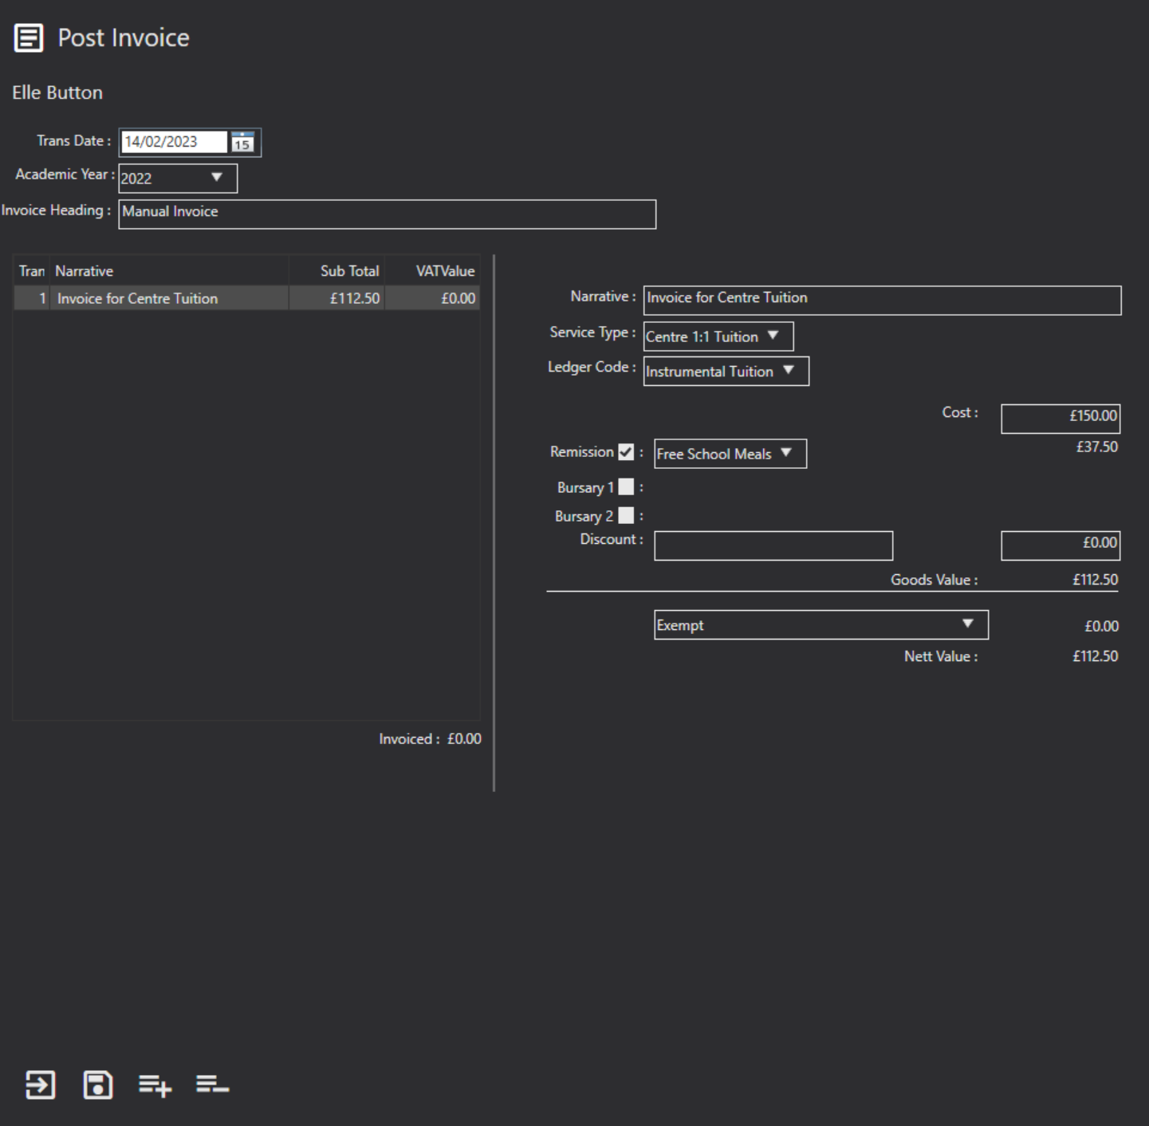Tick the Bursary 2 checkbox
The image size is (1149, 1126).
(626, 515)
